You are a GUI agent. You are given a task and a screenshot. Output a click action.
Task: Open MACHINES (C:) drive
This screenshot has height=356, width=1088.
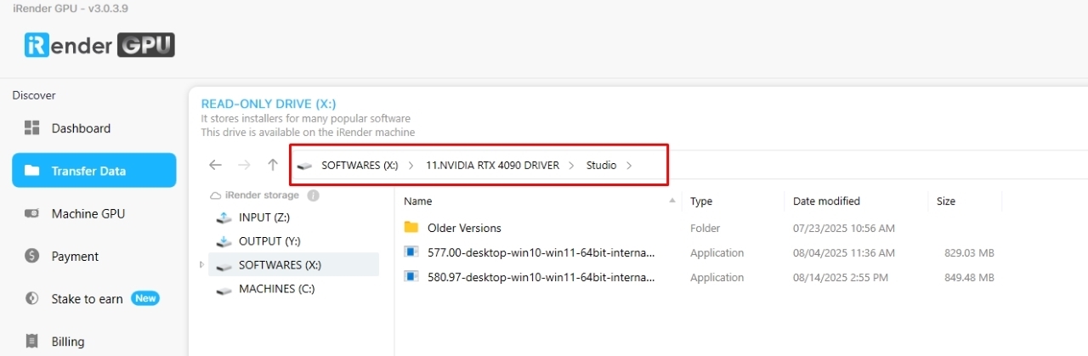click(276, 289)
